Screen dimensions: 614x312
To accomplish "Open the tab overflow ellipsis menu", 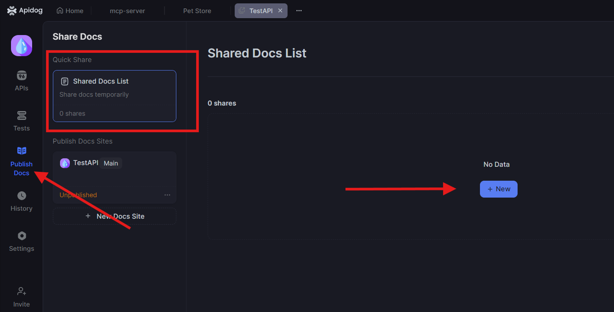I will click(x=299, y=11).
